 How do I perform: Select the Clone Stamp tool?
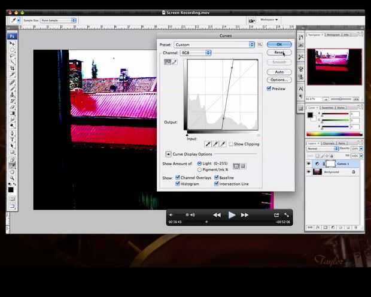point(12,95)
